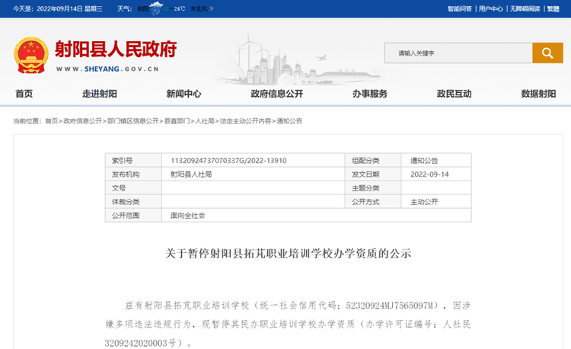This screenshot has height=349, width=571.
Task: Click breadcrumb 通知公告 link
Action: pyautogui.click(x=289, y=121)
